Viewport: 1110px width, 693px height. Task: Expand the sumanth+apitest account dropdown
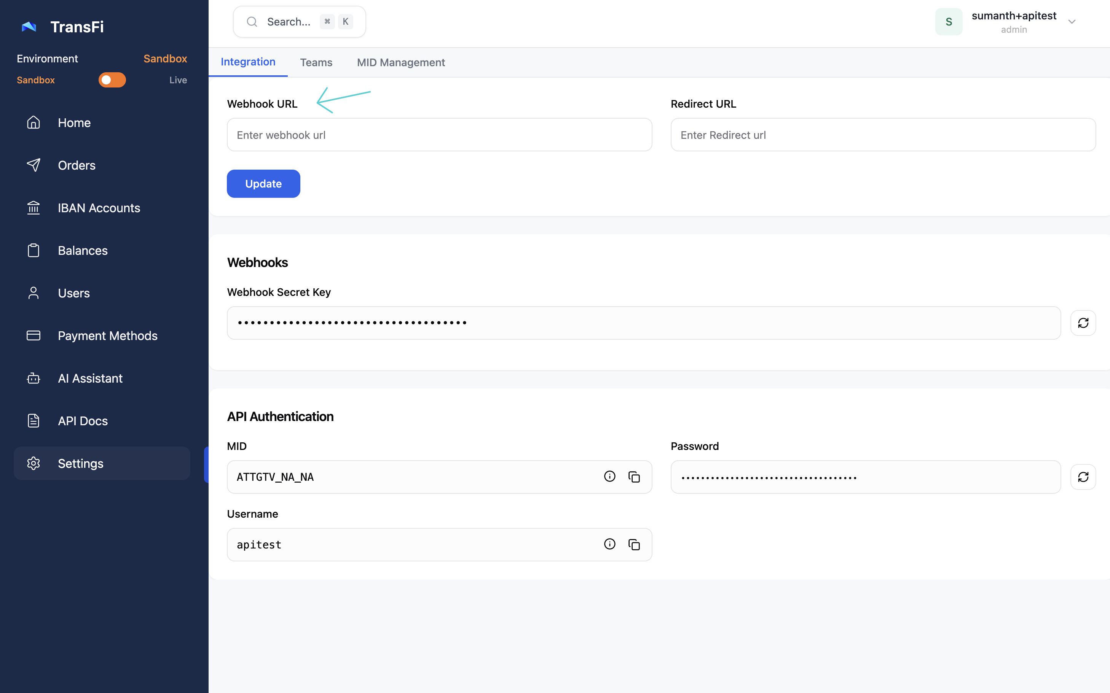point(1072,22)
